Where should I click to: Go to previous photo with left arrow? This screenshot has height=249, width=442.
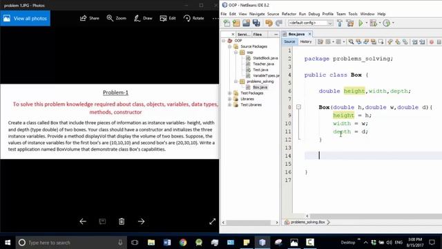click(x=83, y=221)
